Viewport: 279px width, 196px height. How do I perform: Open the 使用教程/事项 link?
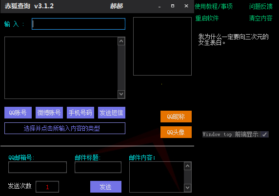(x=214, y=6)
